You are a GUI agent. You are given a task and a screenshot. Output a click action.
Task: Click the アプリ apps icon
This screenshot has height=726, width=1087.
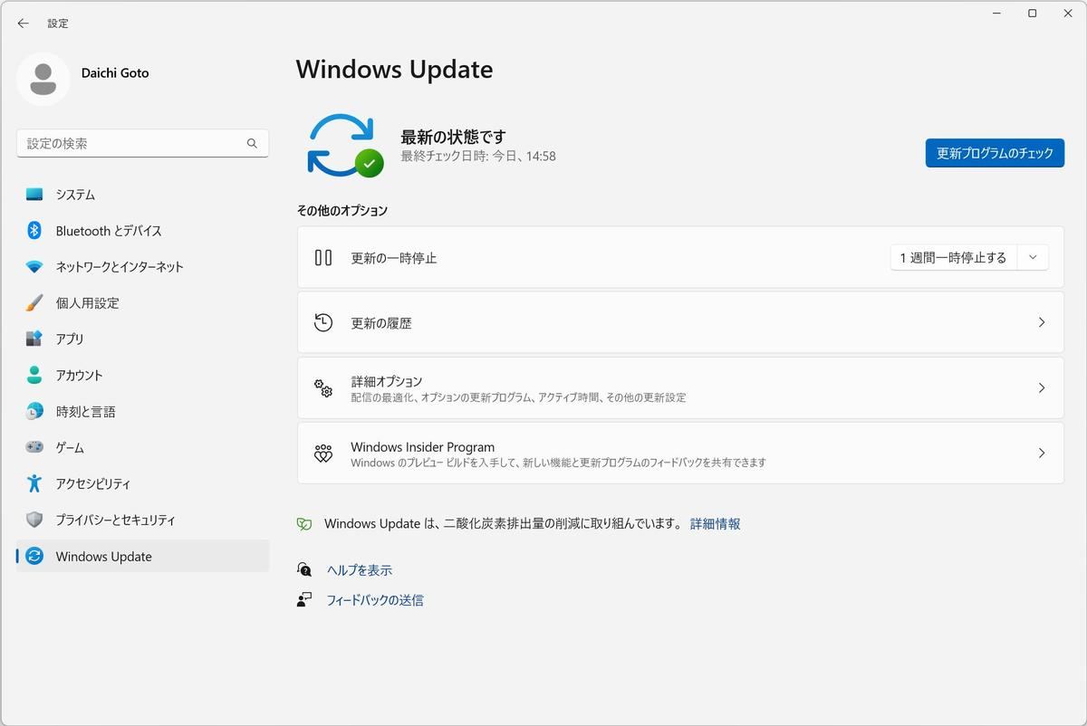34,339
